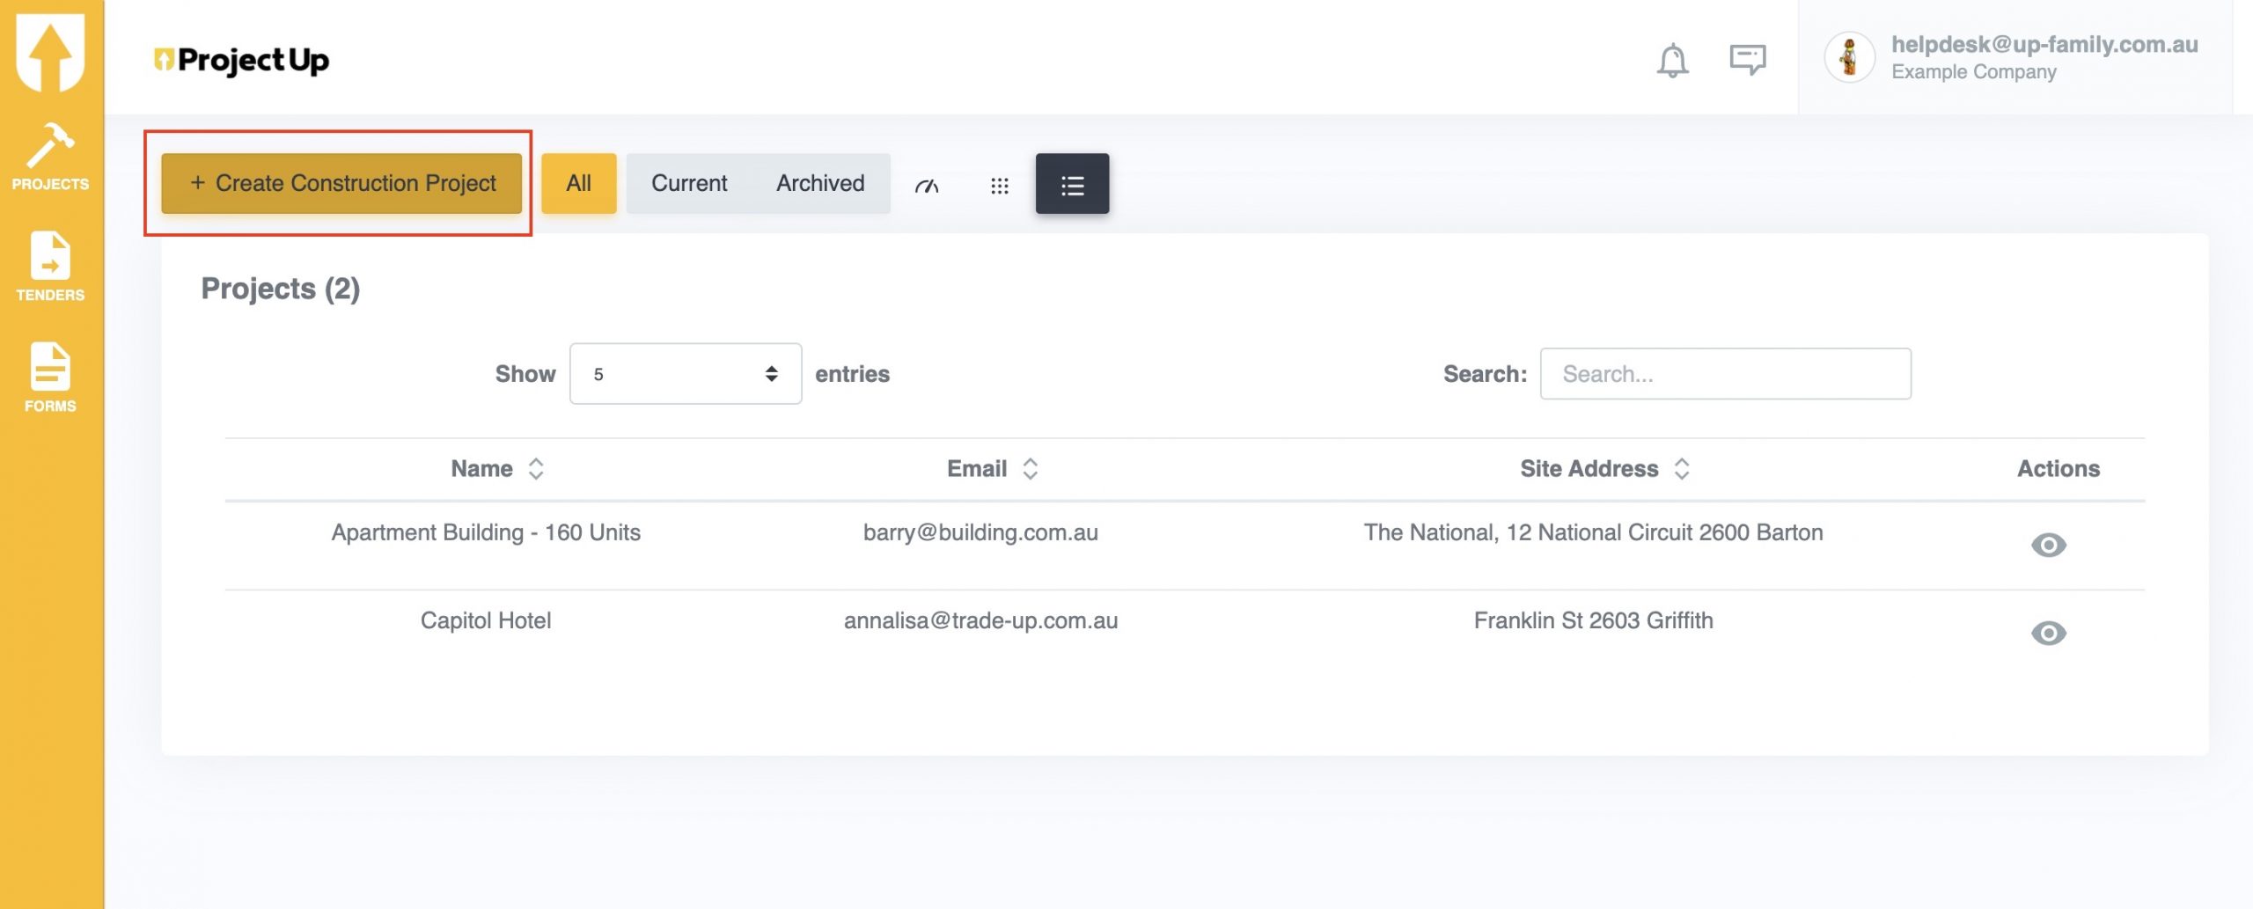This screenshot has height=909, width=2253.
Task: View the Apartment Building project details
Action: [x=2048, y=546]
